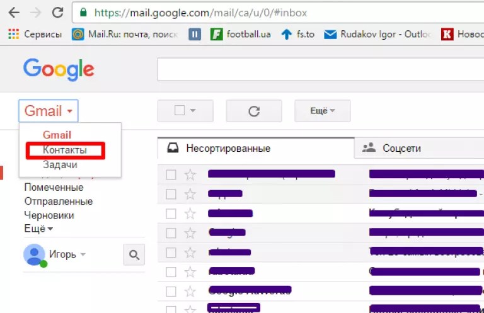484x313 pixels.
Task: Click the chat search magnifier button
Action: (x=134, y=254)
